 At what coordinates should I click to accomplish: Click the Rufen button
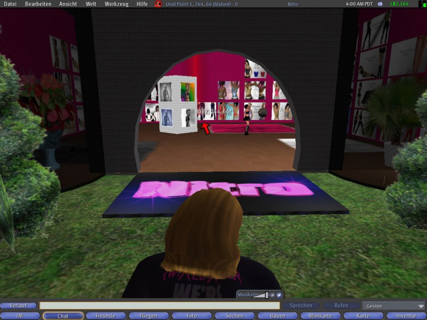tap(341, 305)
